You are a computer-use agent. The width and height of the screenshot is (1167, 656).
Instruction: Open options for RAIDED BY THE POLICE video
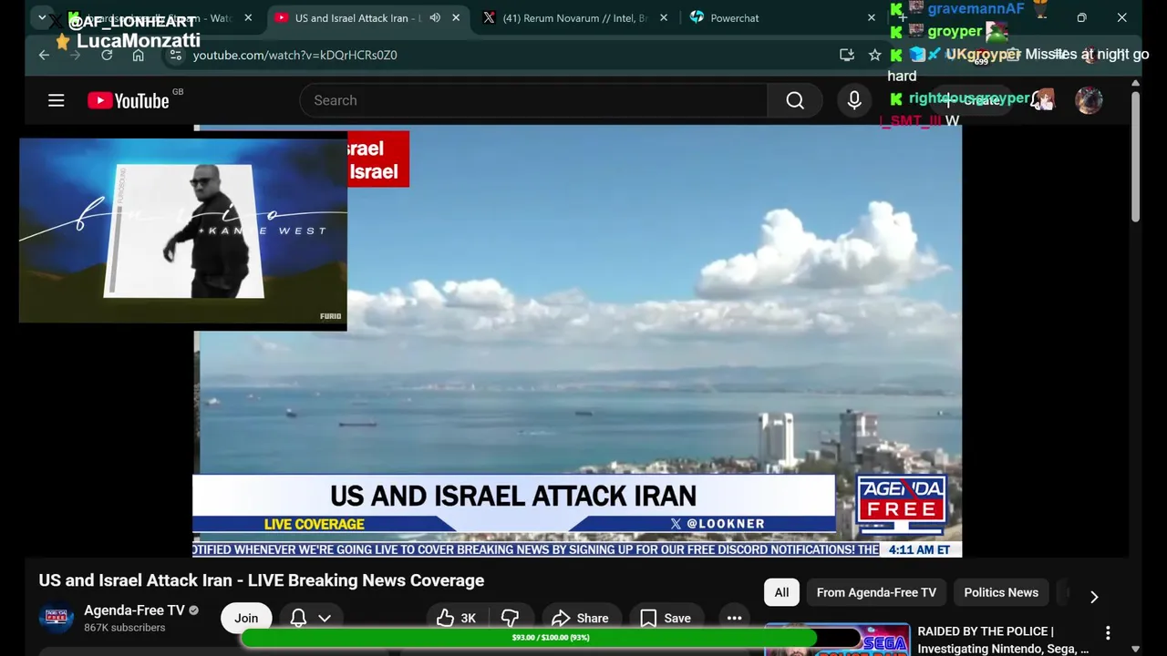point(1108,632)
